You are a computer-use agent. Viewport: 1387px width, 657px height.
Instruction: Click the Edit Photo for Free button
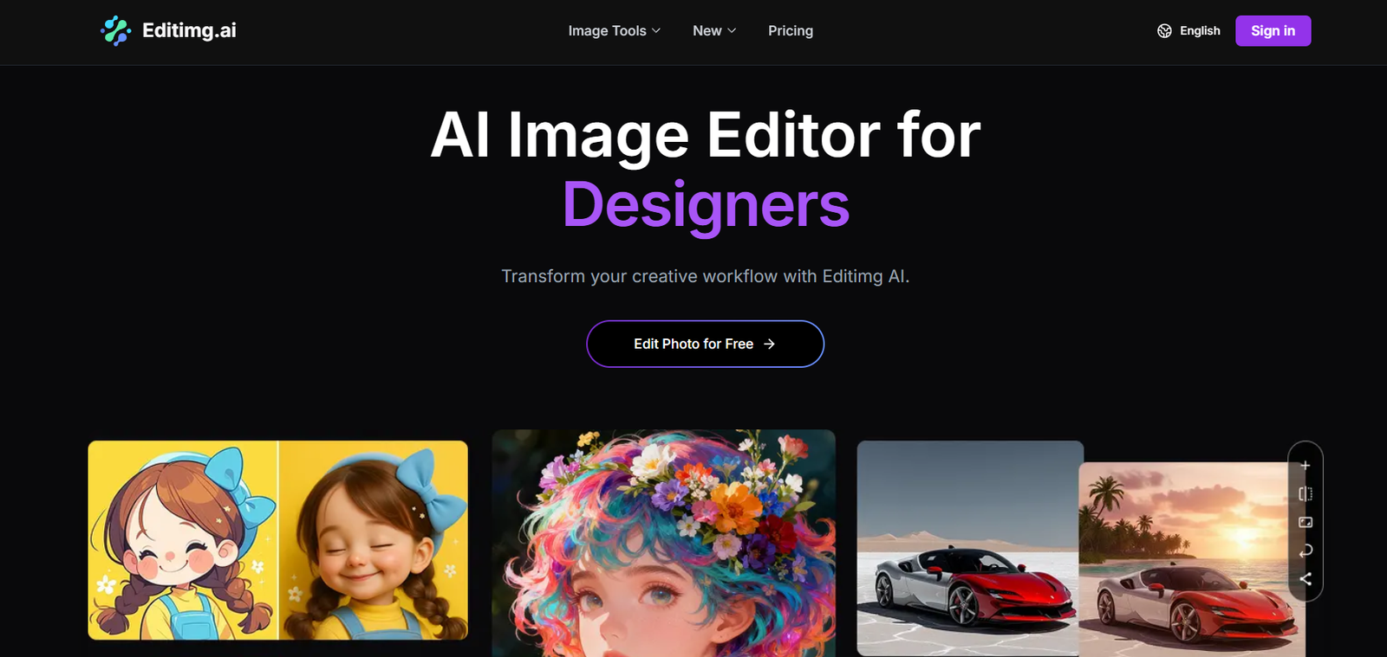point(704,345)
